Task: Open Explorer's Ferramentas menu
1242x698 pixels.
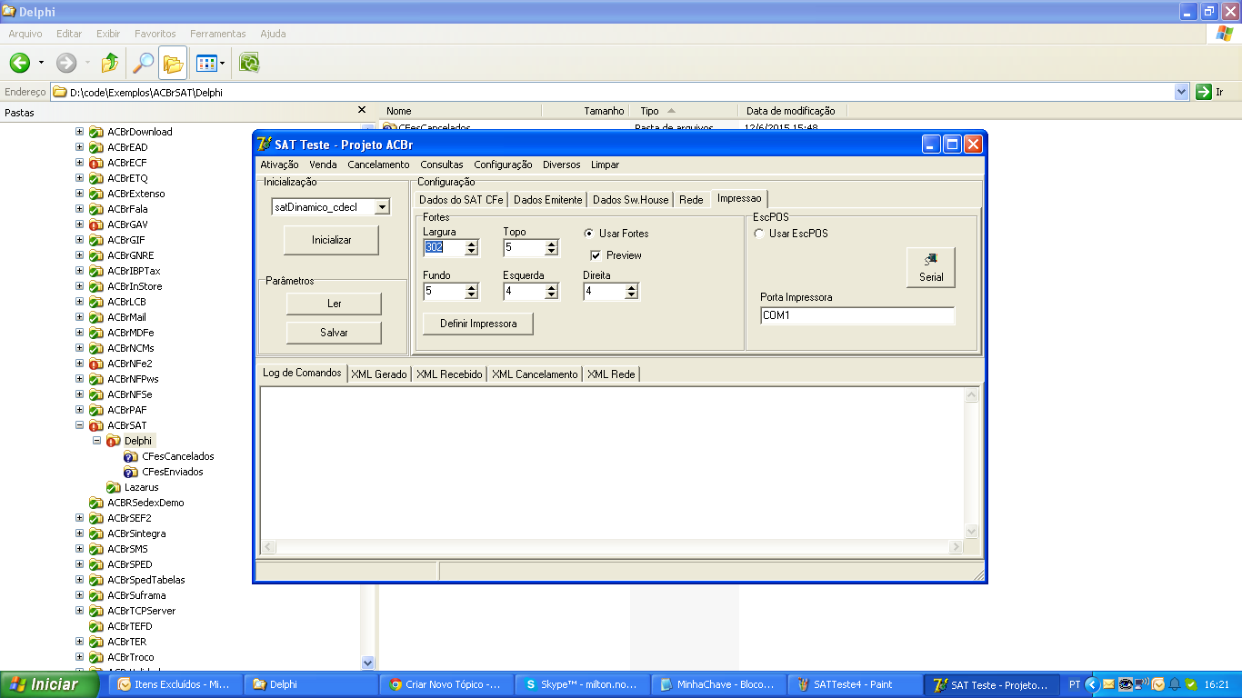Action: coord(217,34)
